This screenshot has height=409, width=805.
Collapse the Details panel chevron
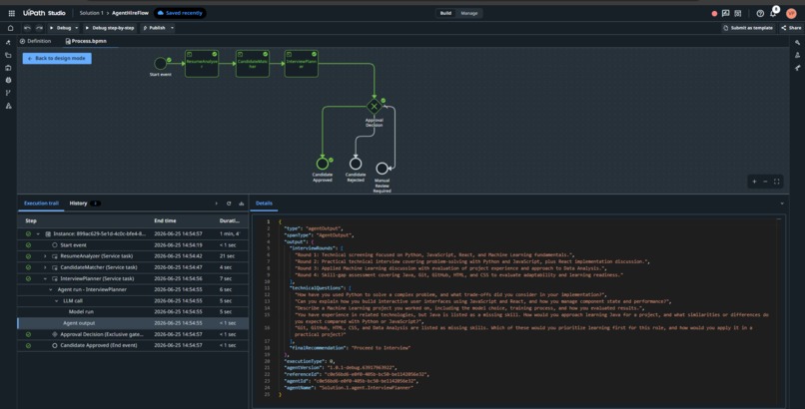coord(782,204)
